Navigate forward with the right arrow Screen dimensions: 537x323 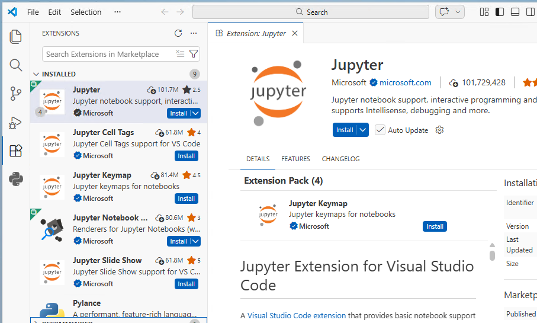tap(180, 12)
